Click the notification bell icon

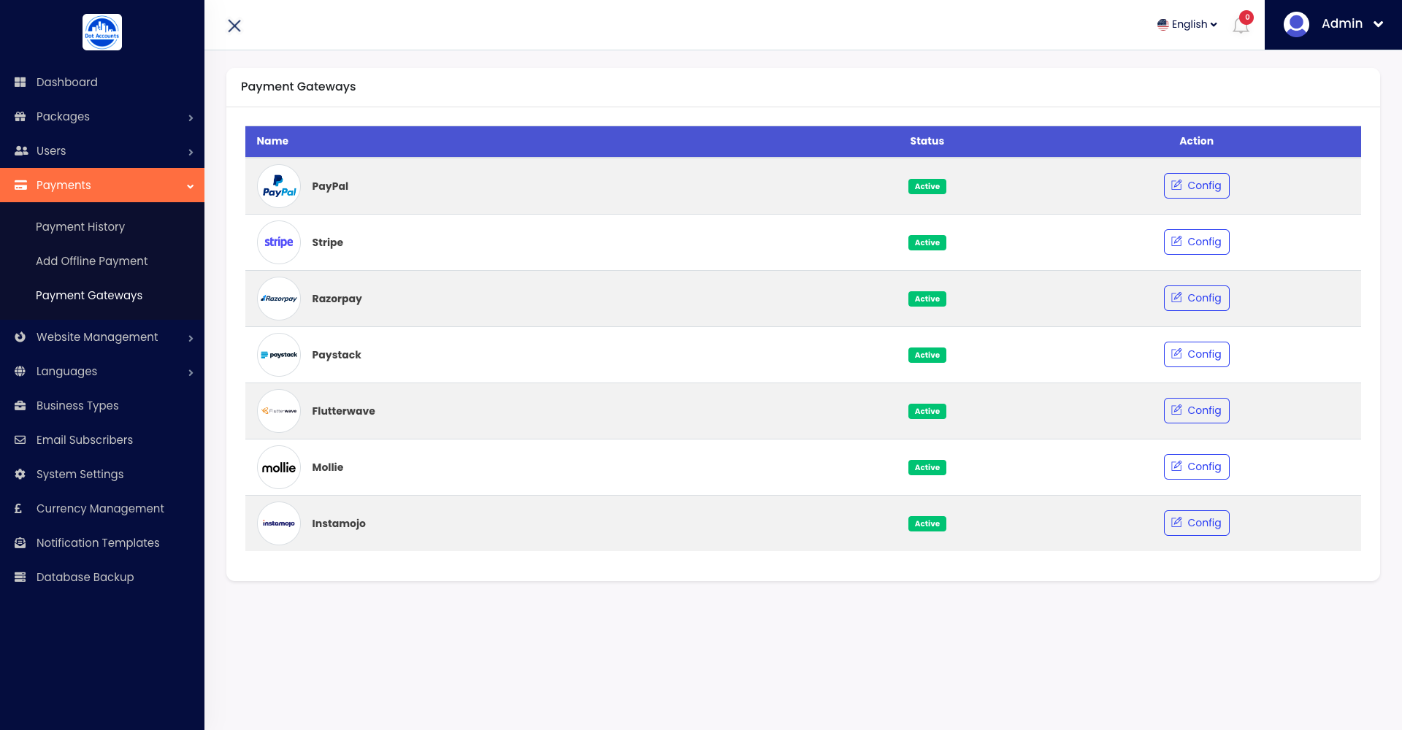coord(1241,26)
